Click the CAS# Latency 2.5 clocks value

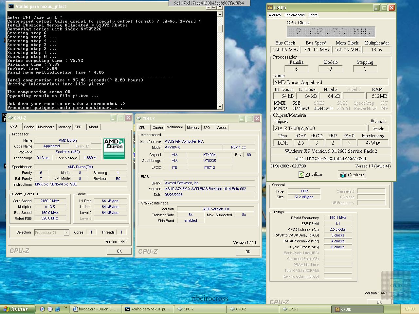[337, 229]
